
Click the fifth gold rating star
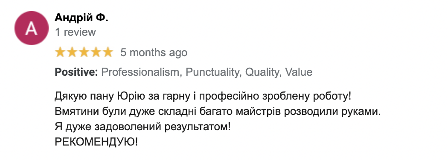(108, 52)
